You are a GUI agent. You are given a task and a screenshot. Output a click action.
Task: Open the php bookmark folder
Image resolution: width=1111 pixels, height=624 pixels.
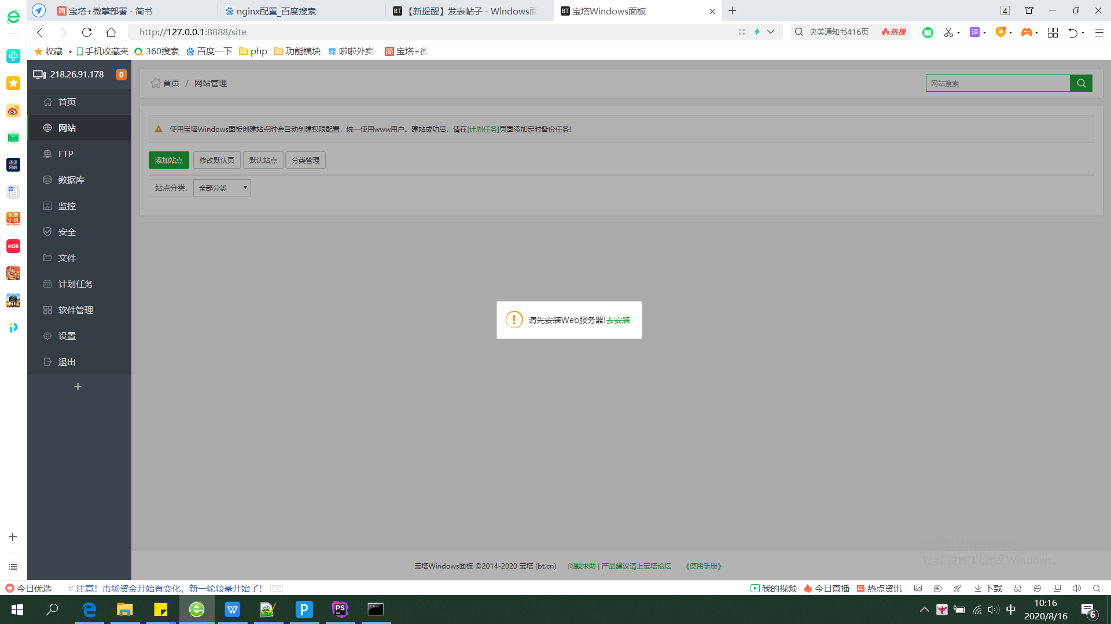(x=253, y=51)
